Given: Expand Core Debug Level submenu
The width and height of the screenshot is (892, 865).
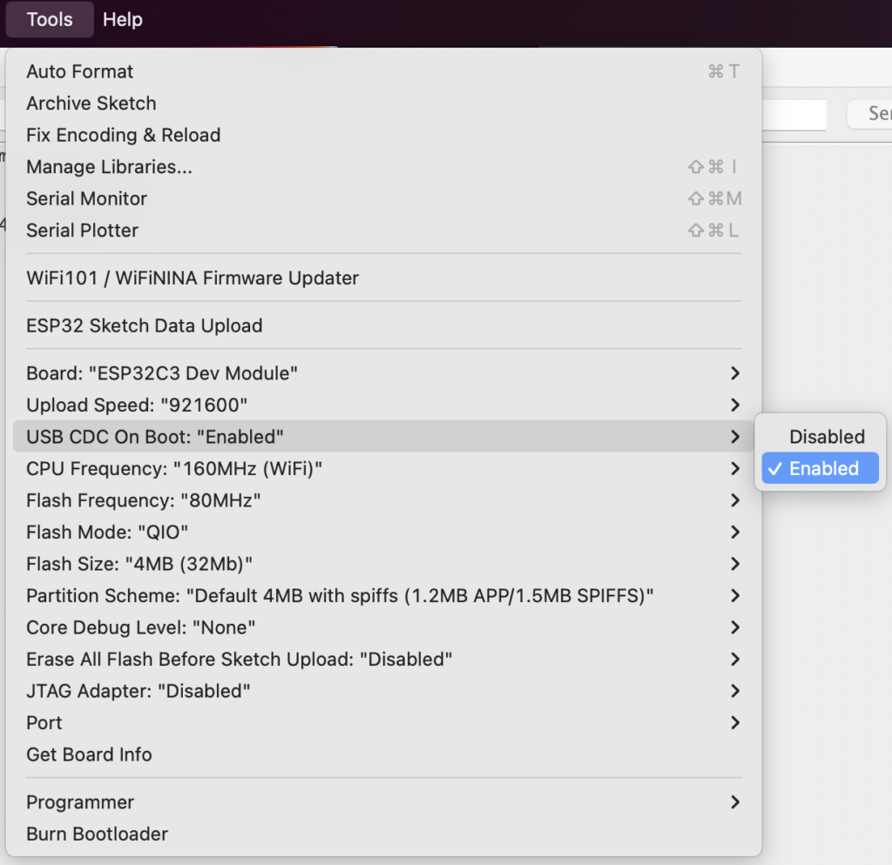Looking at the screenshot, I should 383,628.
